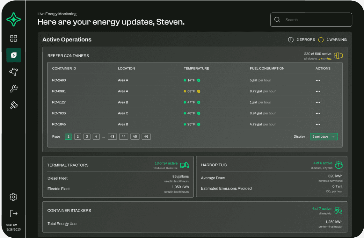Click the Total Energy Use label
364x238 pixels.
pyautogui.click(x=62, y=224)
